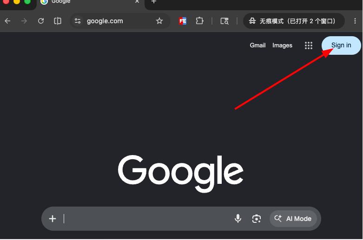Close the Google tab

click(137, 1)
